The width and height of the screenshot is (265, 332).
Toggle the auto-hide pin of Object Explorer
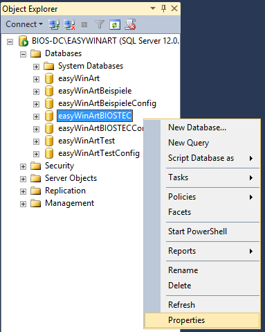(x=163, y=8)
